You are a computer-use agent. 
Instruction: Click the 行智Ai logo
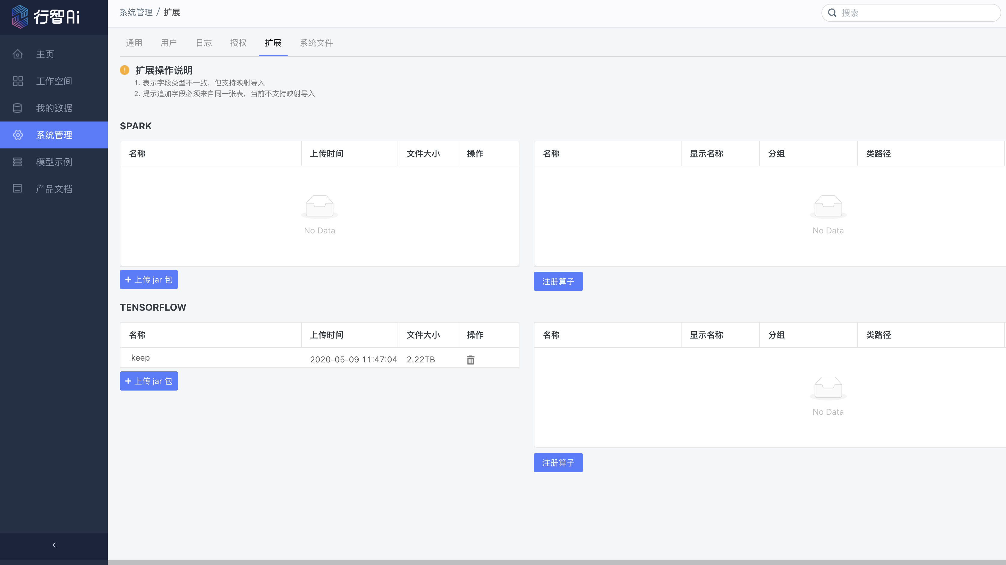point(46,16)
